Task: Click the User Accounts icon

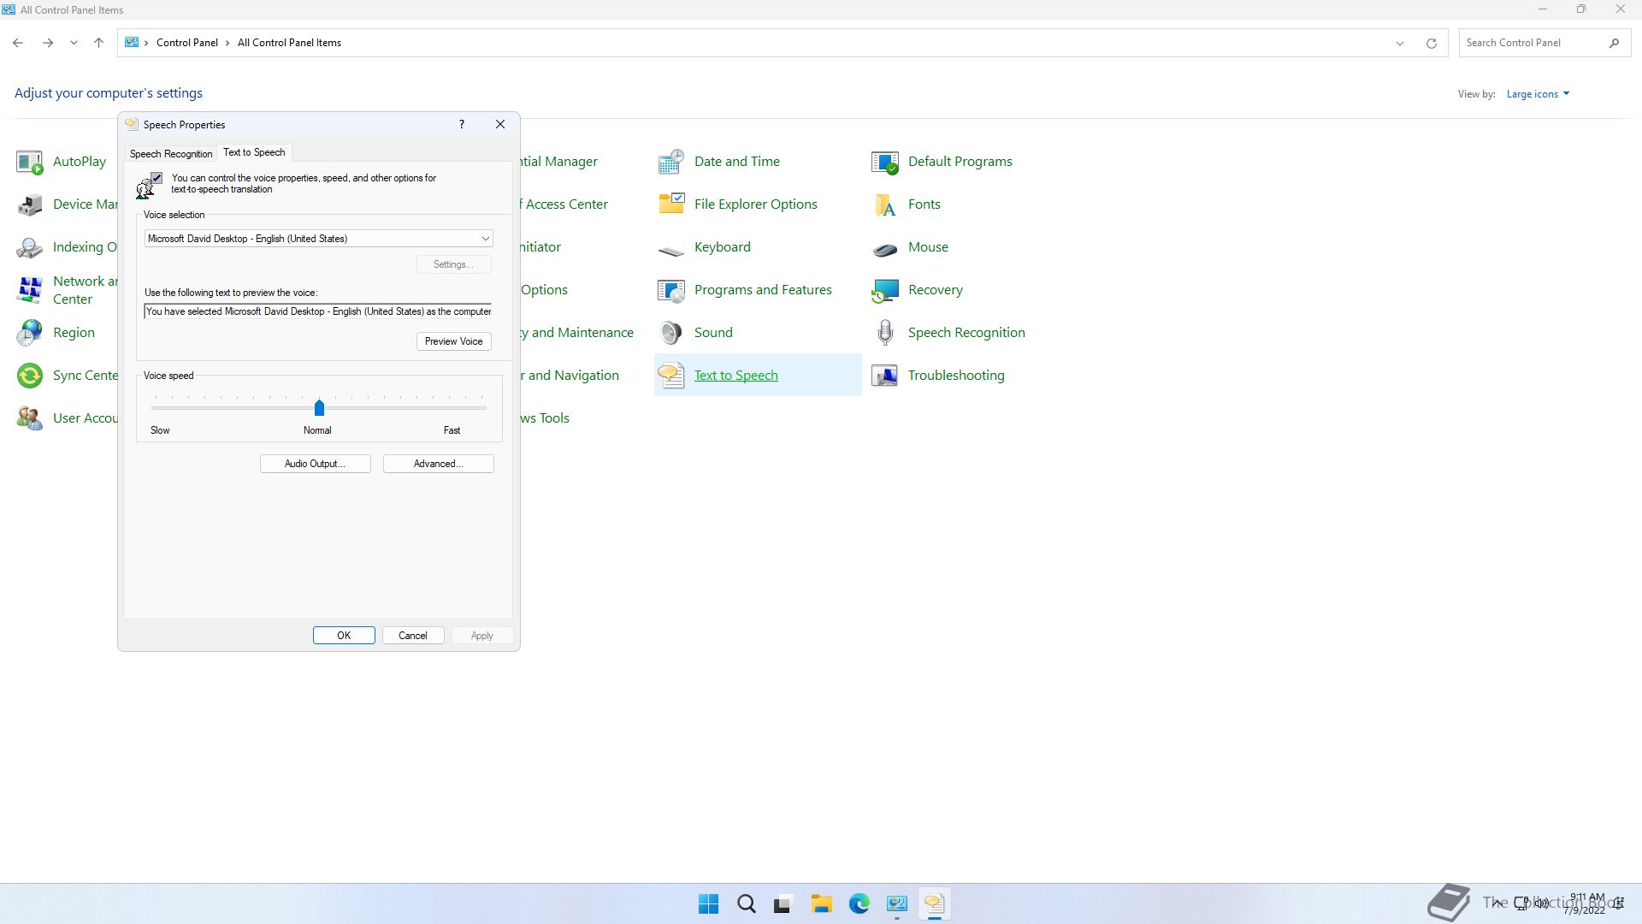Action: [30, 418]
